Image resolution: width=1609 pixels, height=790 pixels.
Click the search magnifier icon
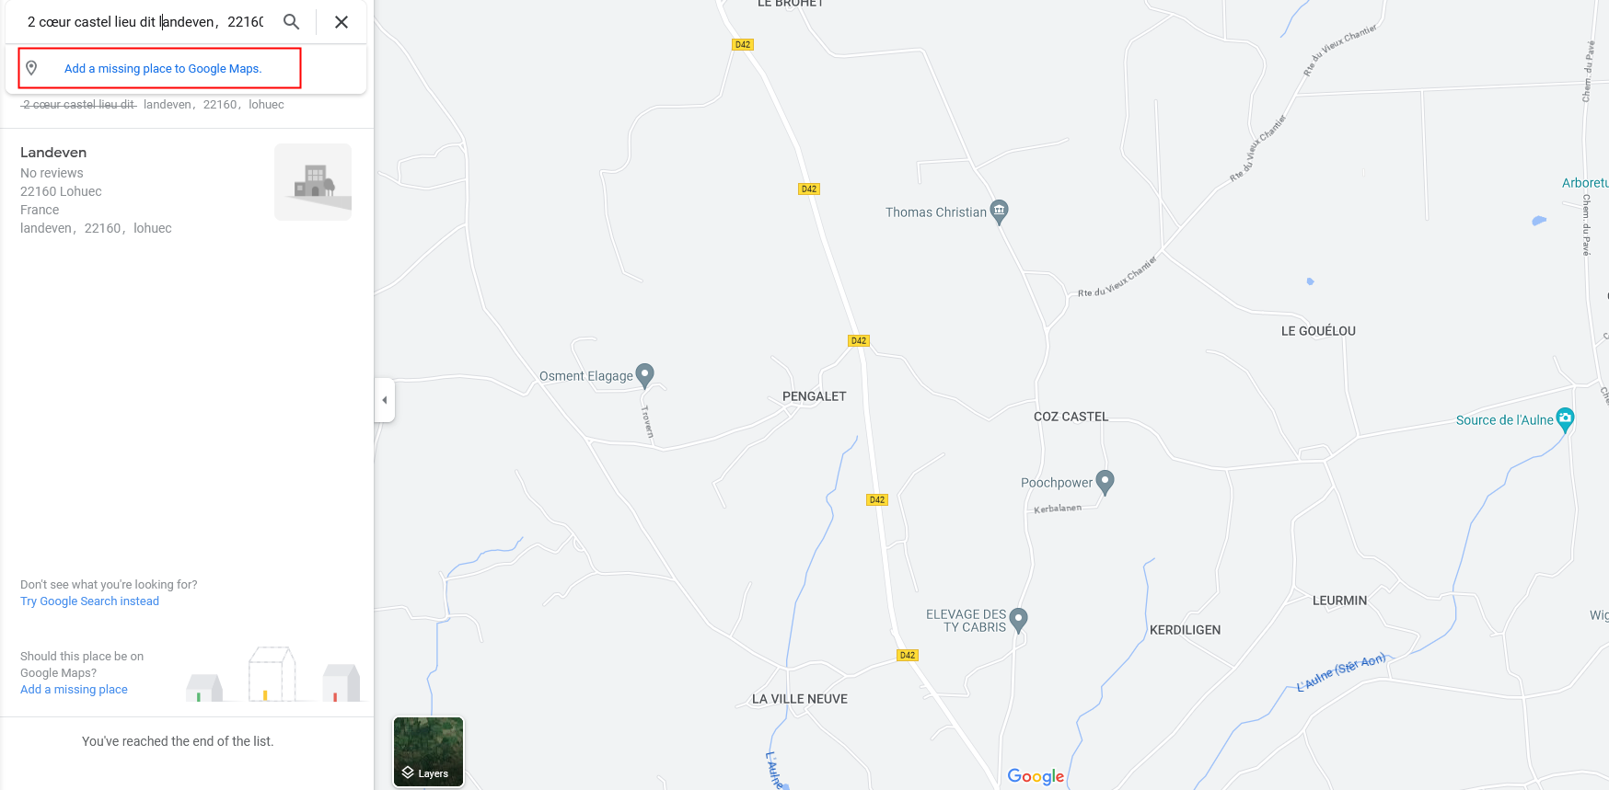[291, 22]
